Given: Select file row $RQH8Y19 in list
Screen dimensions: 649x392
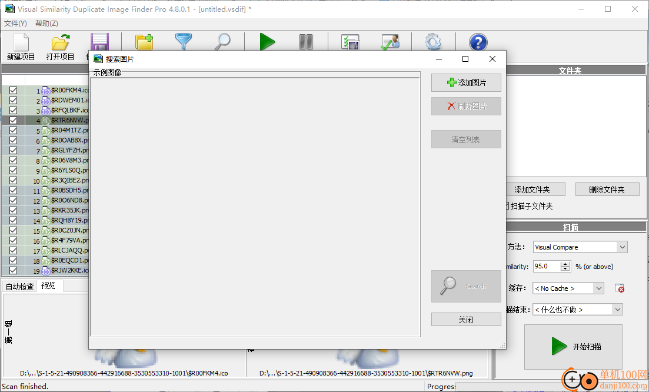Looking at the screenshot, I should coord(45,220).
